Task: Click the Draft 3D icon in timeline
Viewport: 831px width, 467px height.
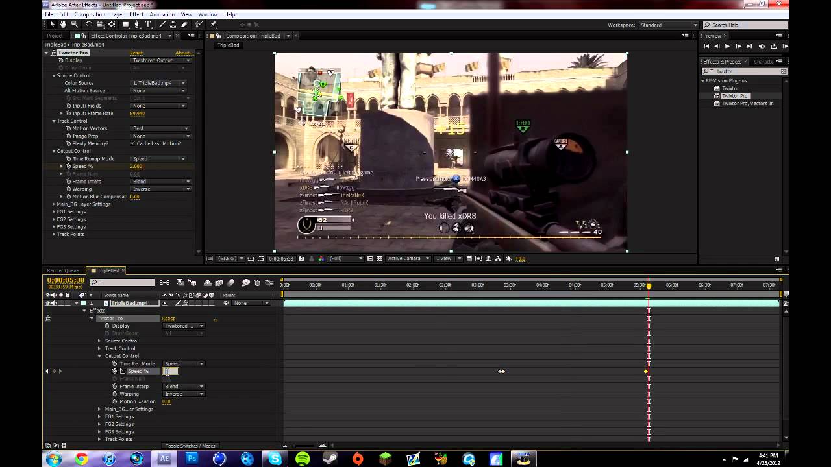Action: [192, 283]
